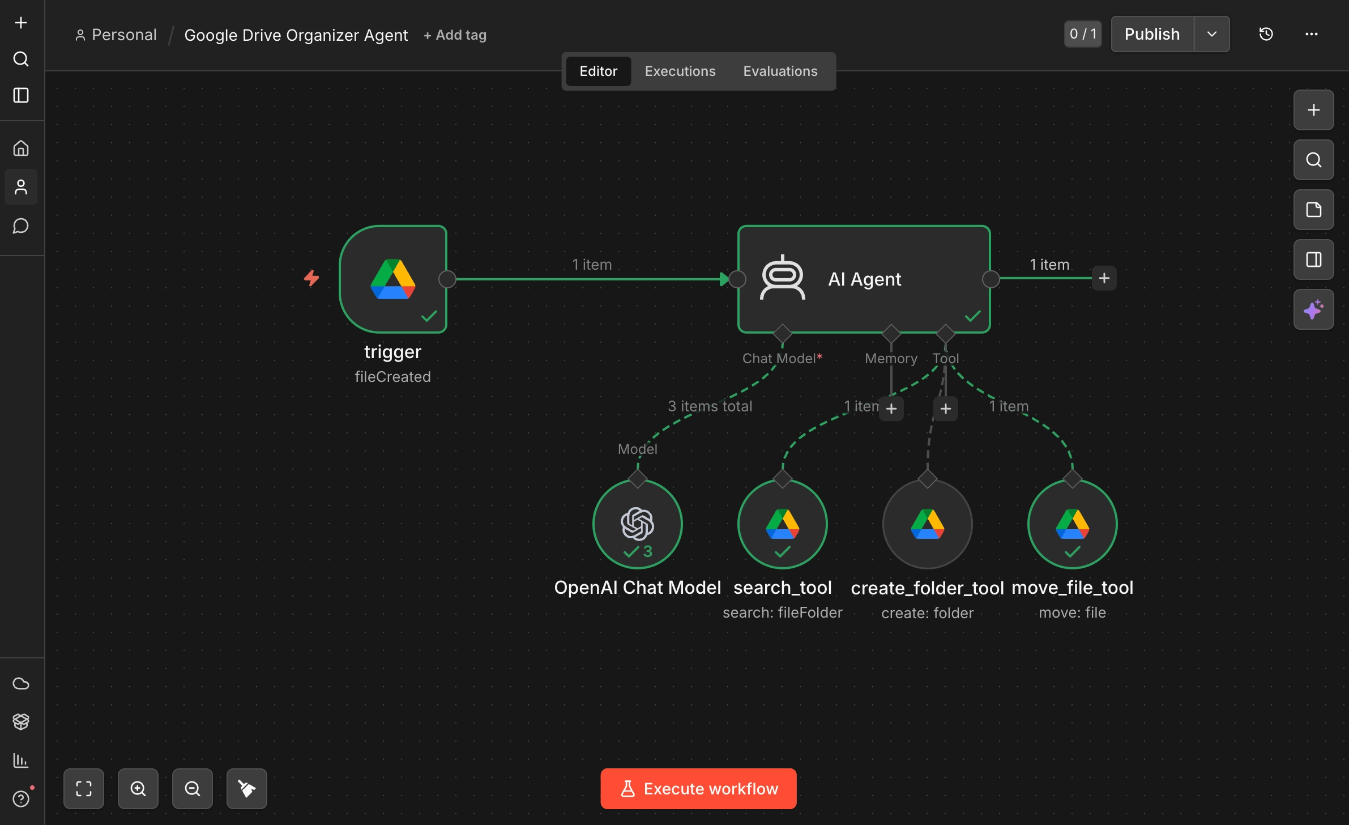Image resolution: width=1349 pixels, height=825 pixels.
Task: Select the move_file_tool node
Action: (x=1073, y=524)
